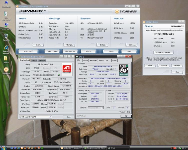Open the Cache tab in CPU-Z
Screen dimensions: 188x150
85,60
